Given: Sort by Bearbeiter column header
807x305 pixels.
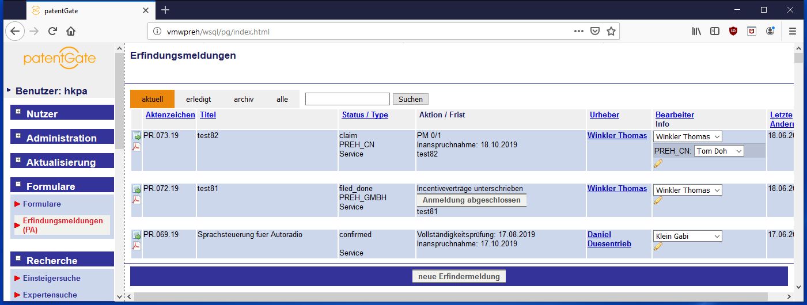Looking at the screenshot, I should 675,115.
